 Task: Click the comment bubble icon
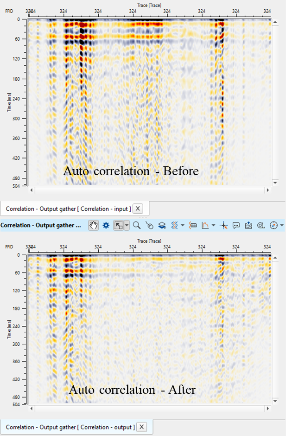point(236,225)
